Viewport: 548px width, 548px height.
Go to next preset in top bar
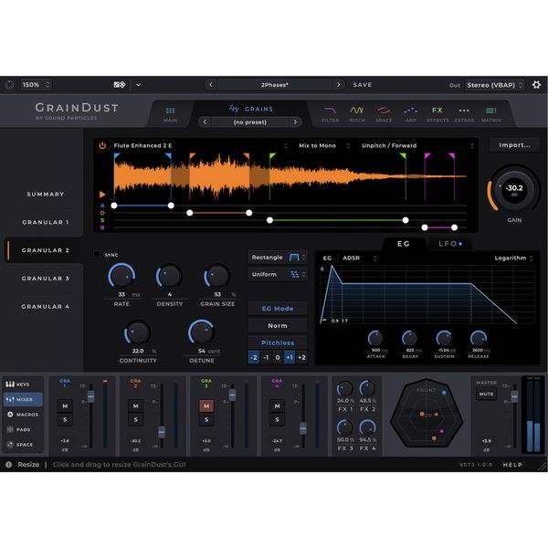point(338,85)
